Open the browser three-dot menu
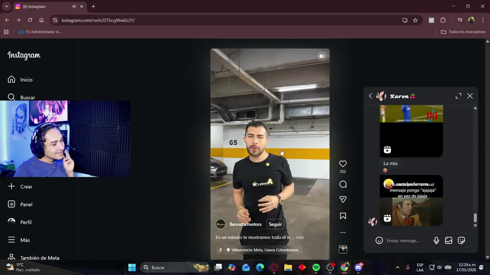This screenshot has width=490, height=275. [483, 20]
